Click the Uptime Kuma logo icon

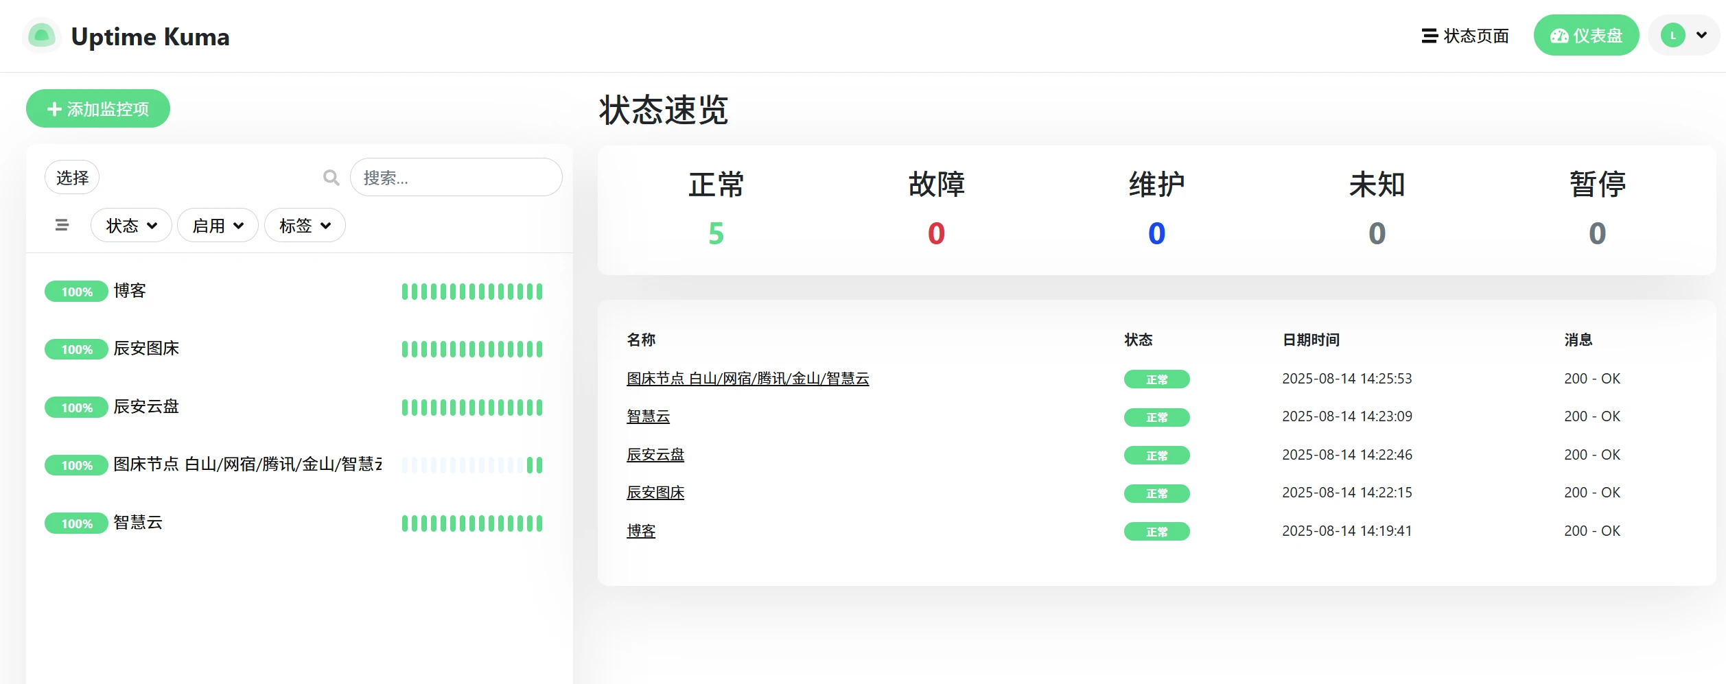point(42,36)
